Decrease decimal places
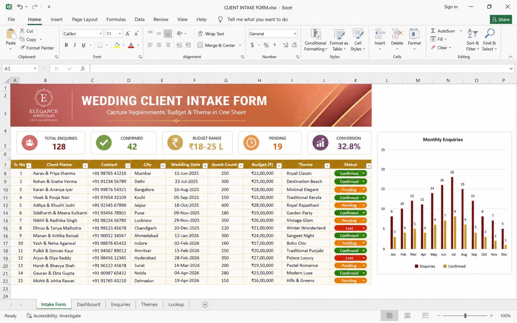 tap(294, 45)
